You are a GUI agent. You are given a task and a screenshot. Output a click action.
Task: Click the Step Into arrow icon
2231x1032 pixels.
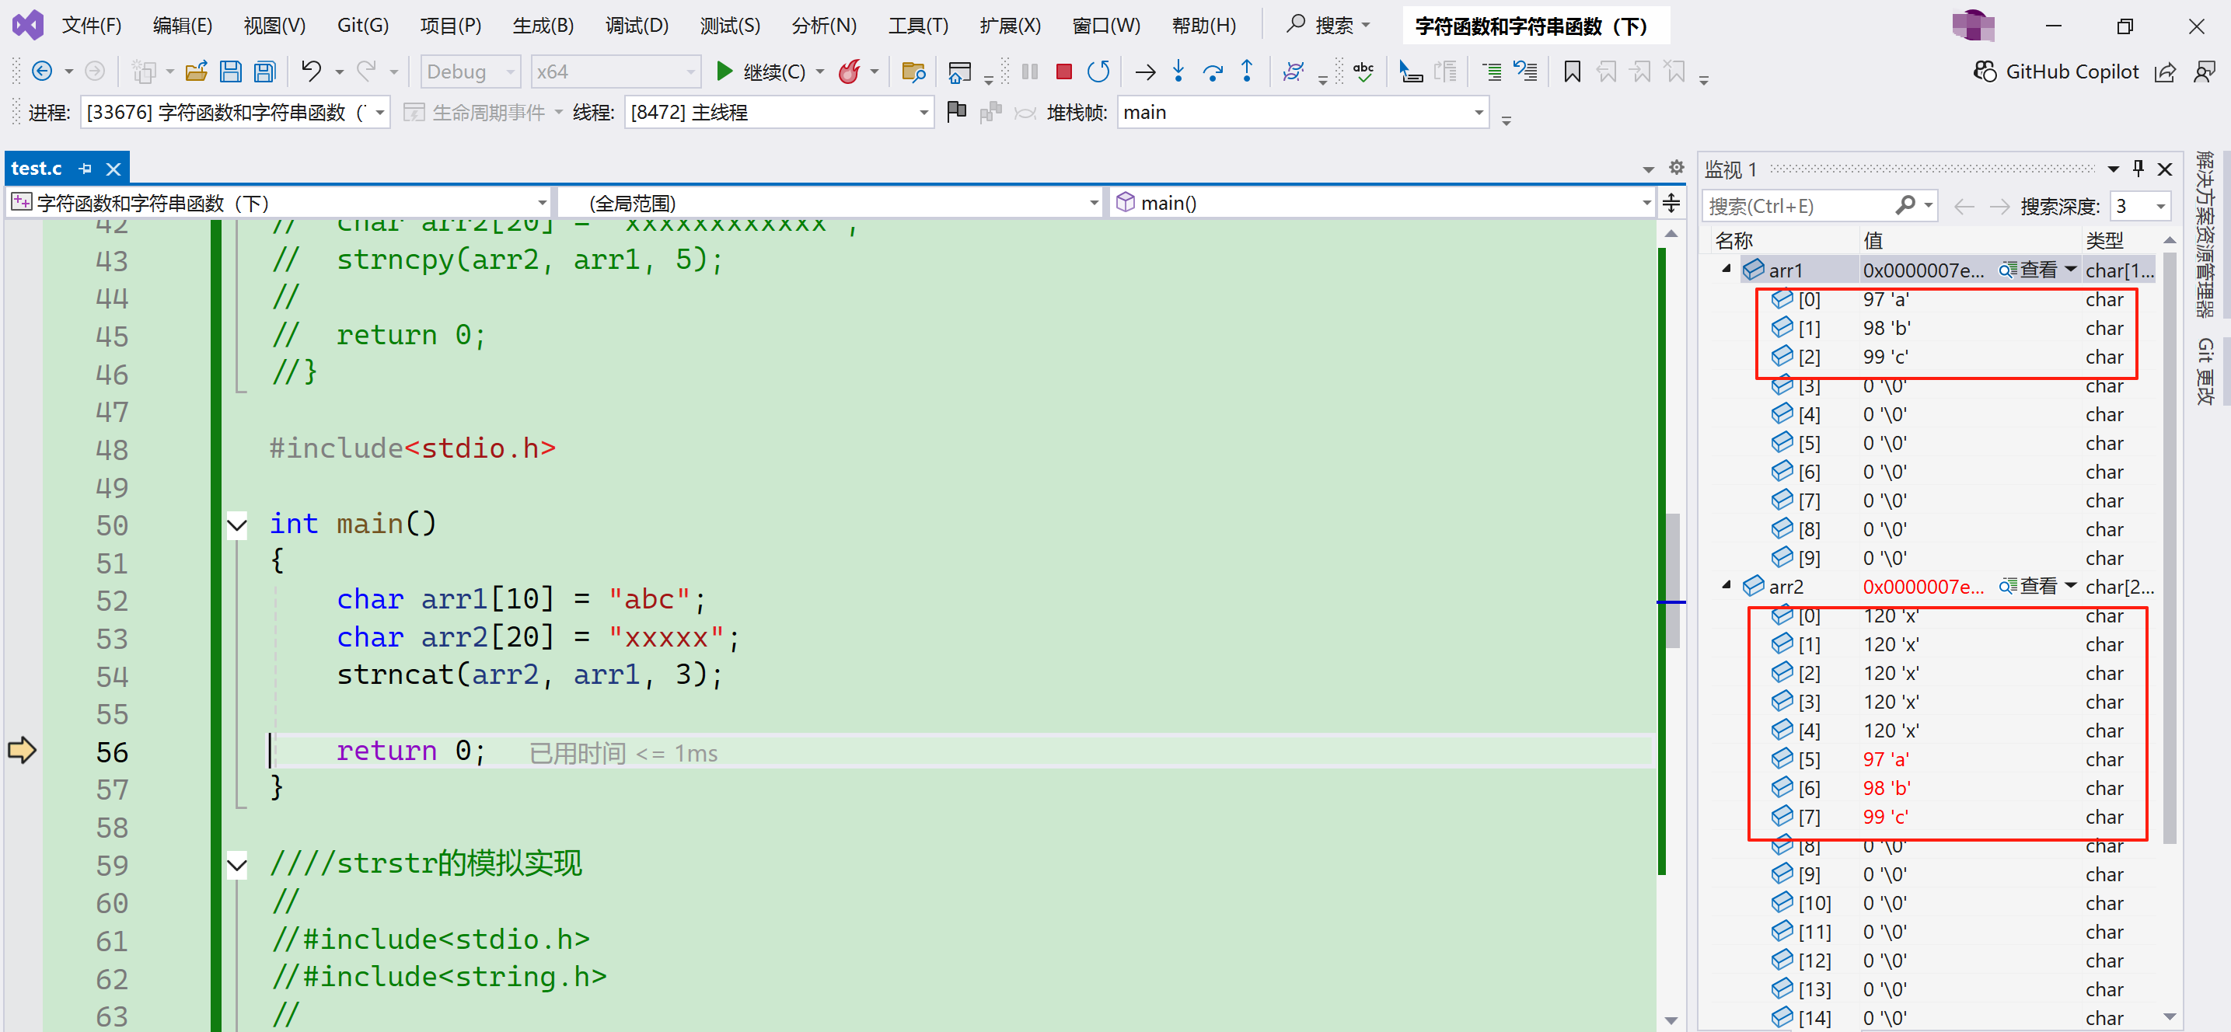click(x=1178, y=71)
